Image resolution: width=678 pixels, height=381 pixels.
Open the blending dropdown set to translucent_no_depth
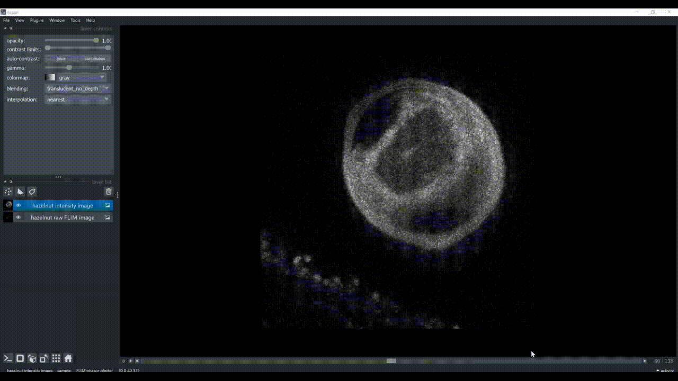[78, 88]
